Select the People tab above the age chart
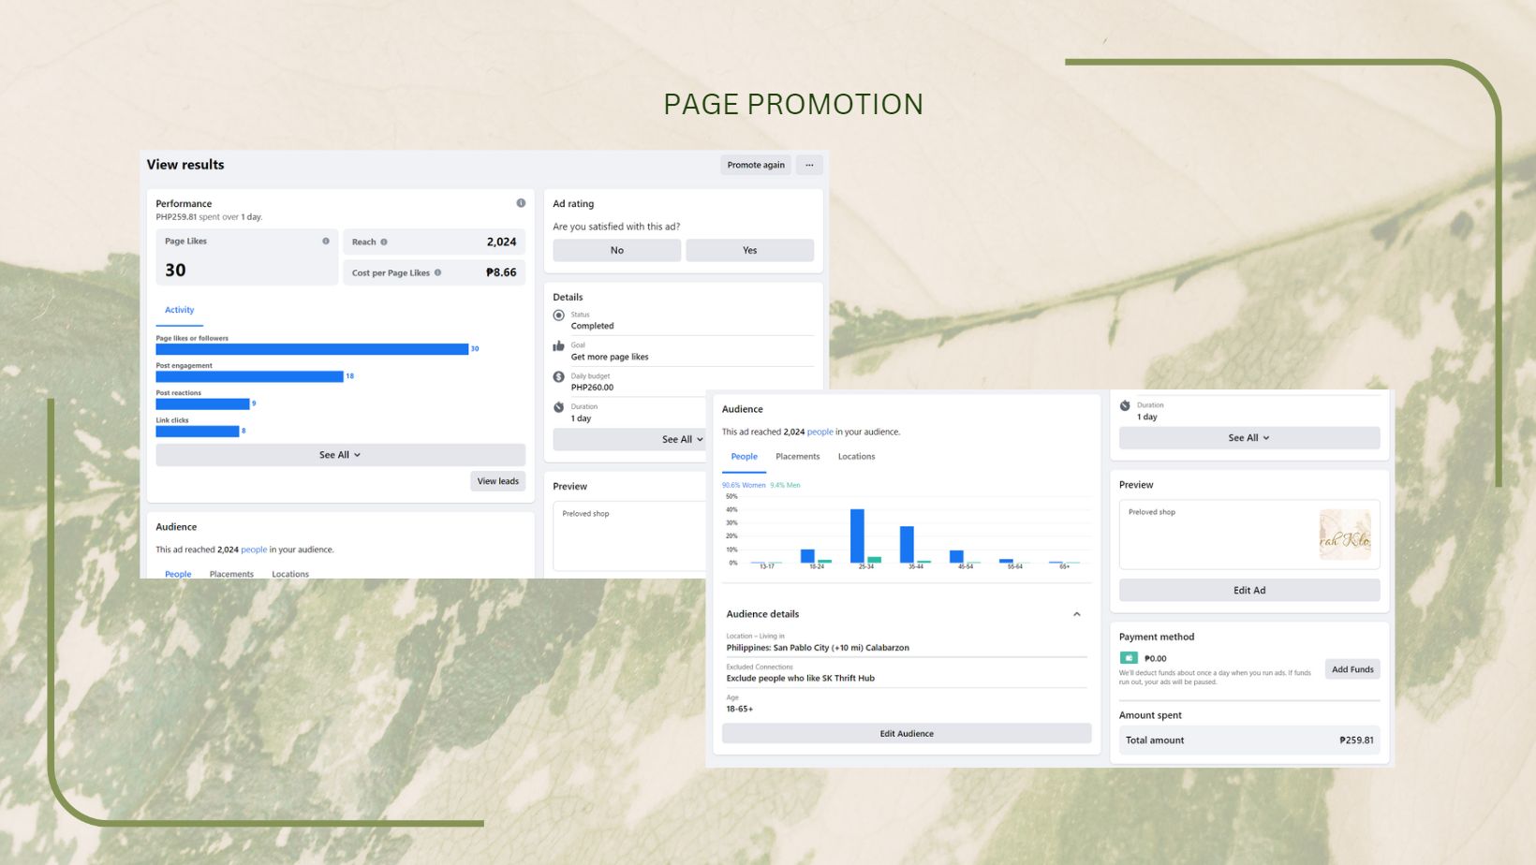The height and width of the screenshot is (865, 1536). pos(745,457)
